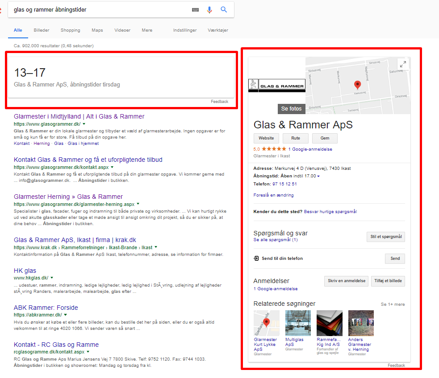Open the Kontakt sitelink
The image size is (439, 378).
point(21,144)
